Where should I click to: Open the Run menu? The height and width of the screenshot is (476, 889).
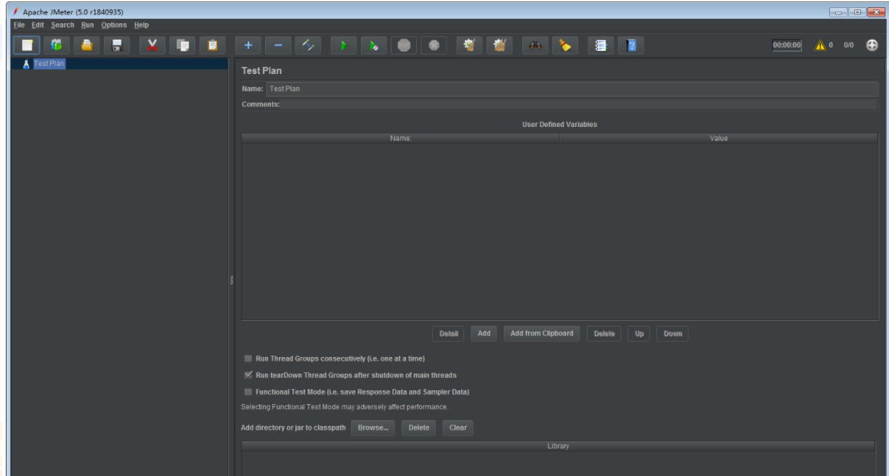[x=87, y=25]
